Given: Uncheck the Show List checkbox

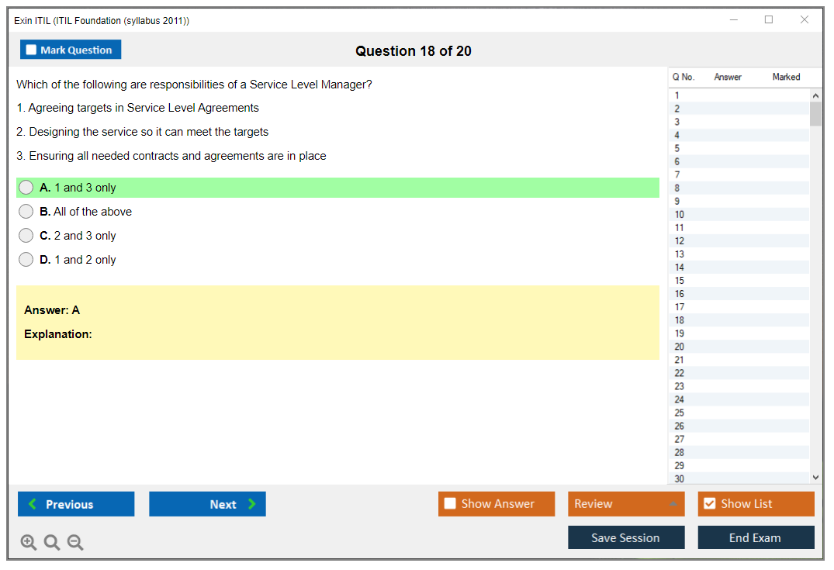Looking at the screenshot, I should [x=709, y=504].
